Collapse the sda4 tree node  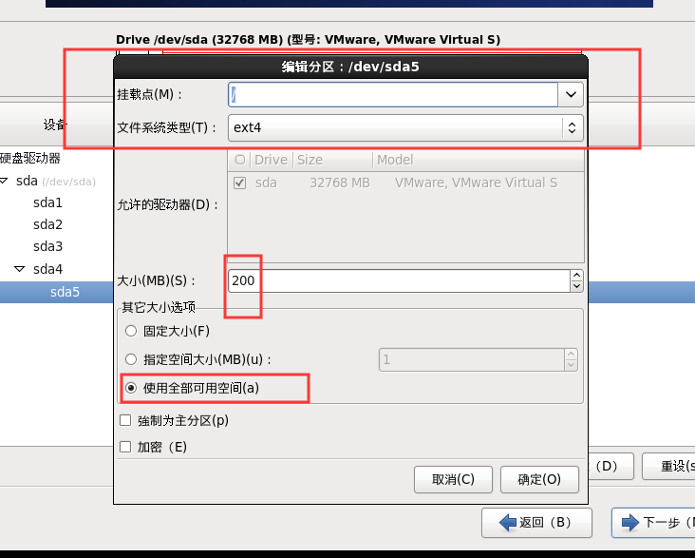click(x=20, y=269)
